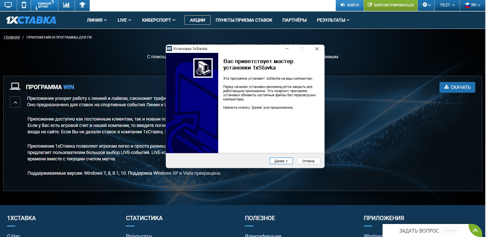
Task: Click the СТАТИСТИКА footer heading
Action: (x=144, y=218)
